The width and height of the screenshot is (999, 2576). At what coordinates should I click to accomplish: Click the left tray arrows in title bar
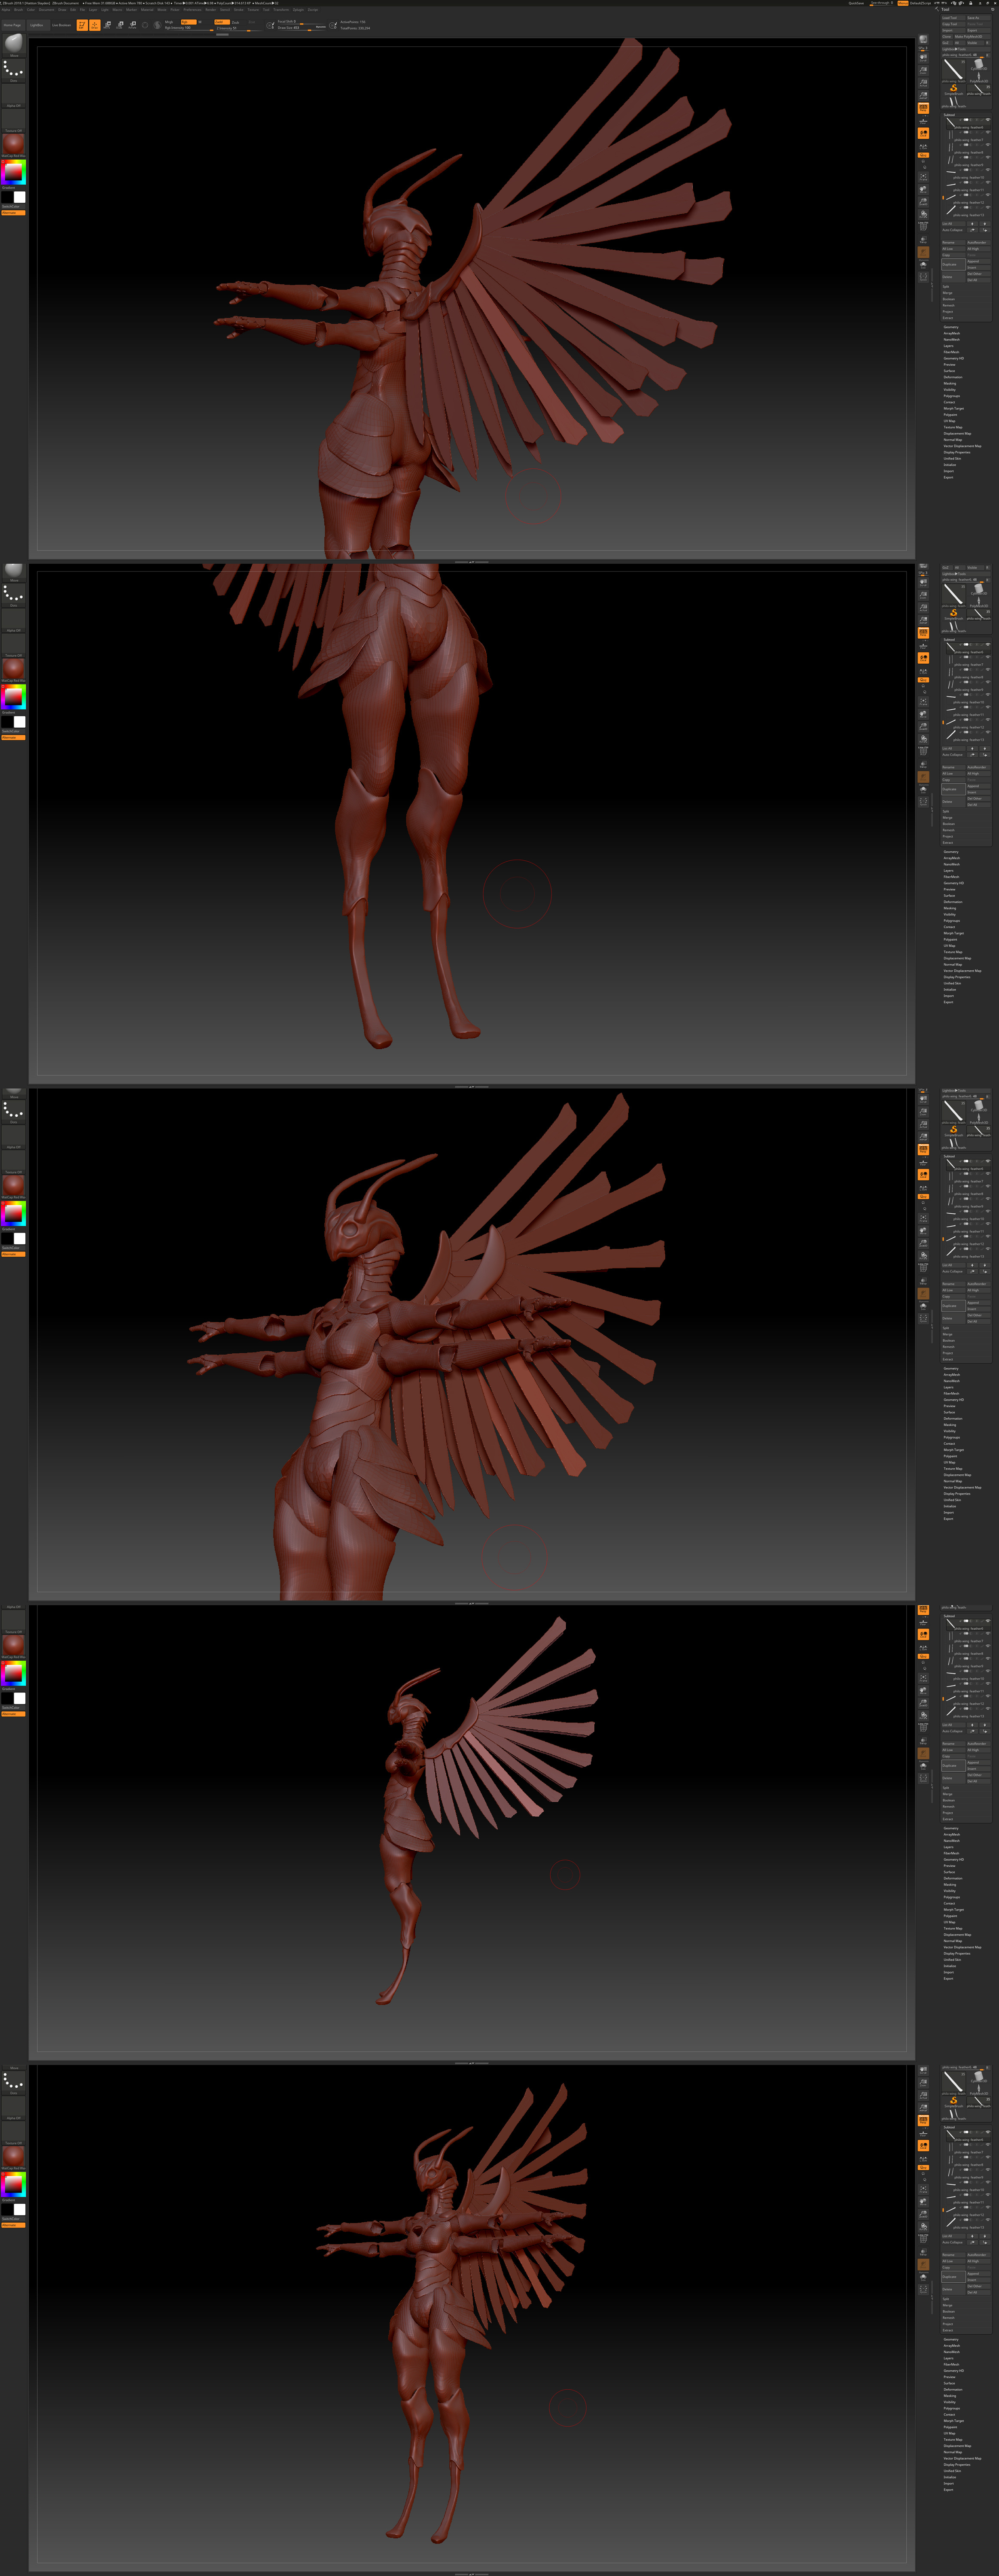click(937, 3)
